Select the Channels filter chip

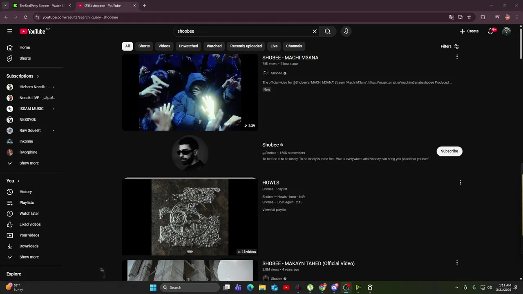coord(294,46)
